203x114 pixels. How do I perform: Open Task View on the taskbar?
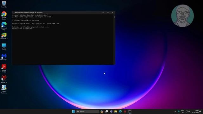pyautogui.click(x=107, y=111)
